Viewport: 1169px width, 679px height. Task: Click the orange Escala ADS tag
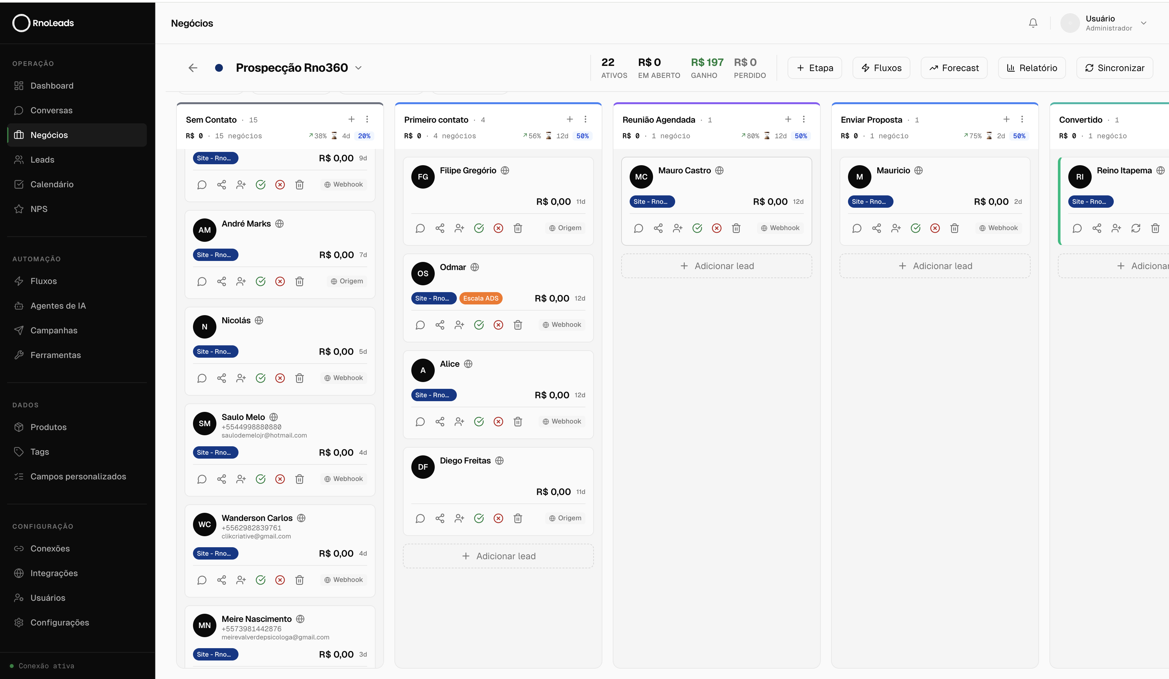point(481,299)
